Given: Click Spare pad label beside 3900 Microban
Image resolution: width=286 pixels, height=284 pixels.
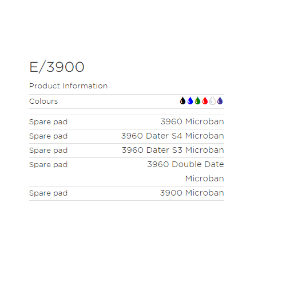Looking at the screenshot, I should pos(49,193).
